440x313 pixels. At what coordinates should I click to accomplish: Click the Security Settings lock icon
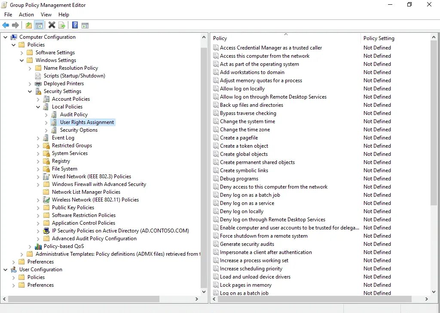[x=38, y=91]
